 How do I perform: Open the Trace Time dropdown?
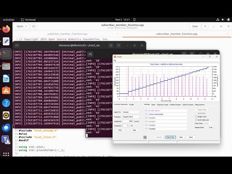pos(208,123)
